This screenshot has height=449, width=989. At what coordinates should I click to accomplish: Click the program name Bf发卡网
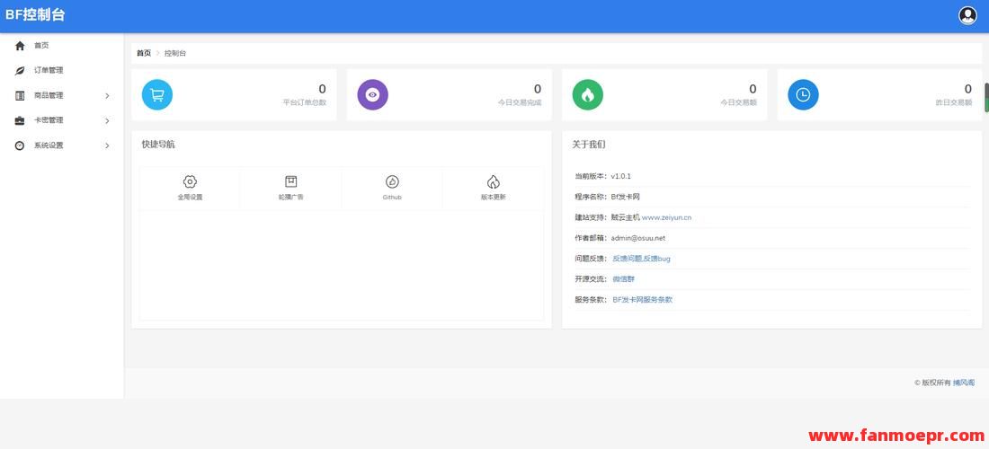[626, 197]
